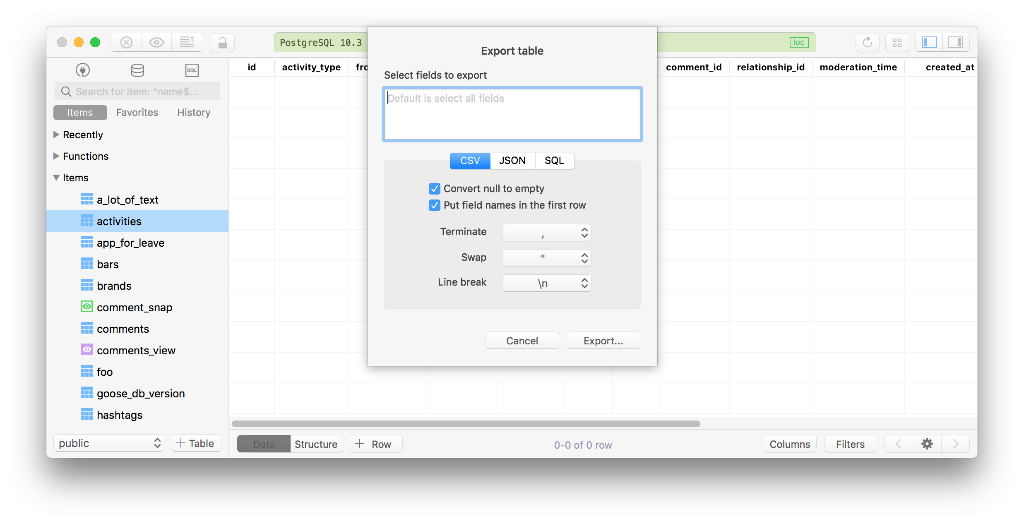
Task: Select the activities table in sidebar
Action: pos(119,221)
